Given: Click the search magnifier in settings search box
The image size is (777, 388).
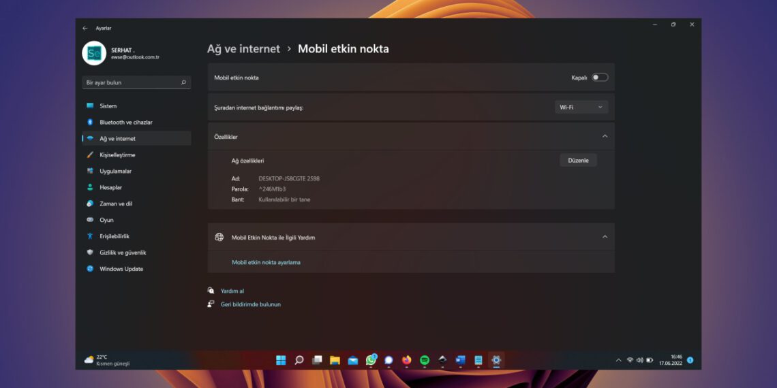Looking at the screenshot, I should coord(183,82).
